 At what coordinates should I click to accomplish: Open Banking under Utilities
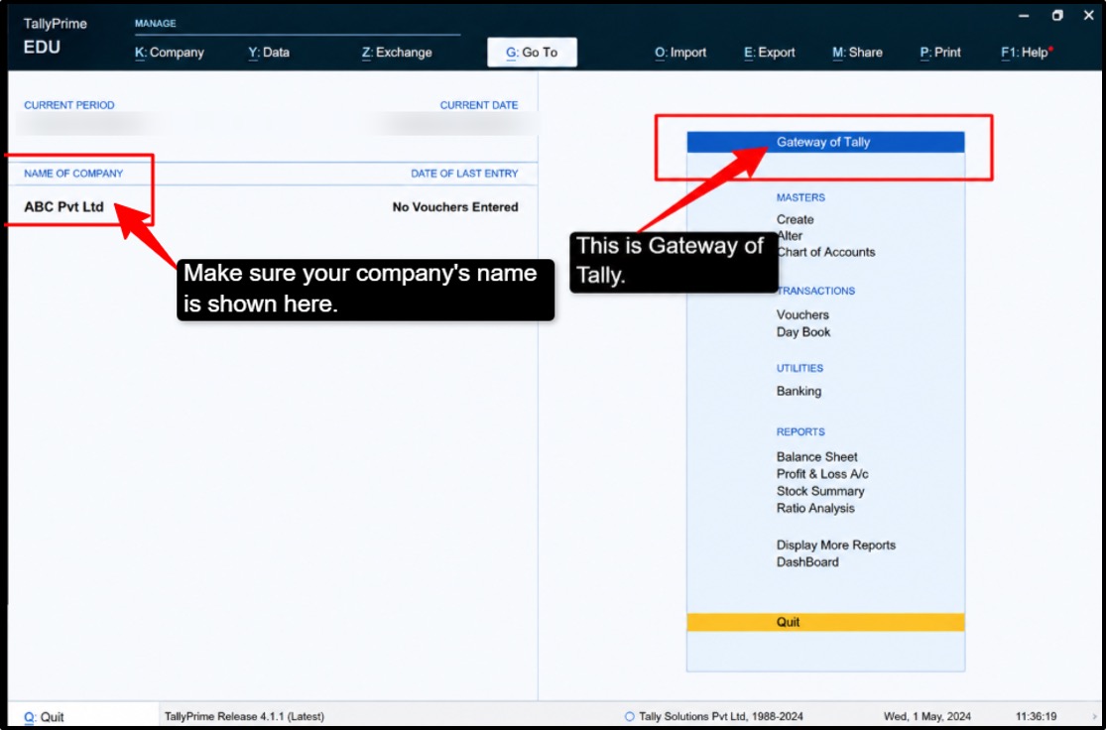point(799,391)
